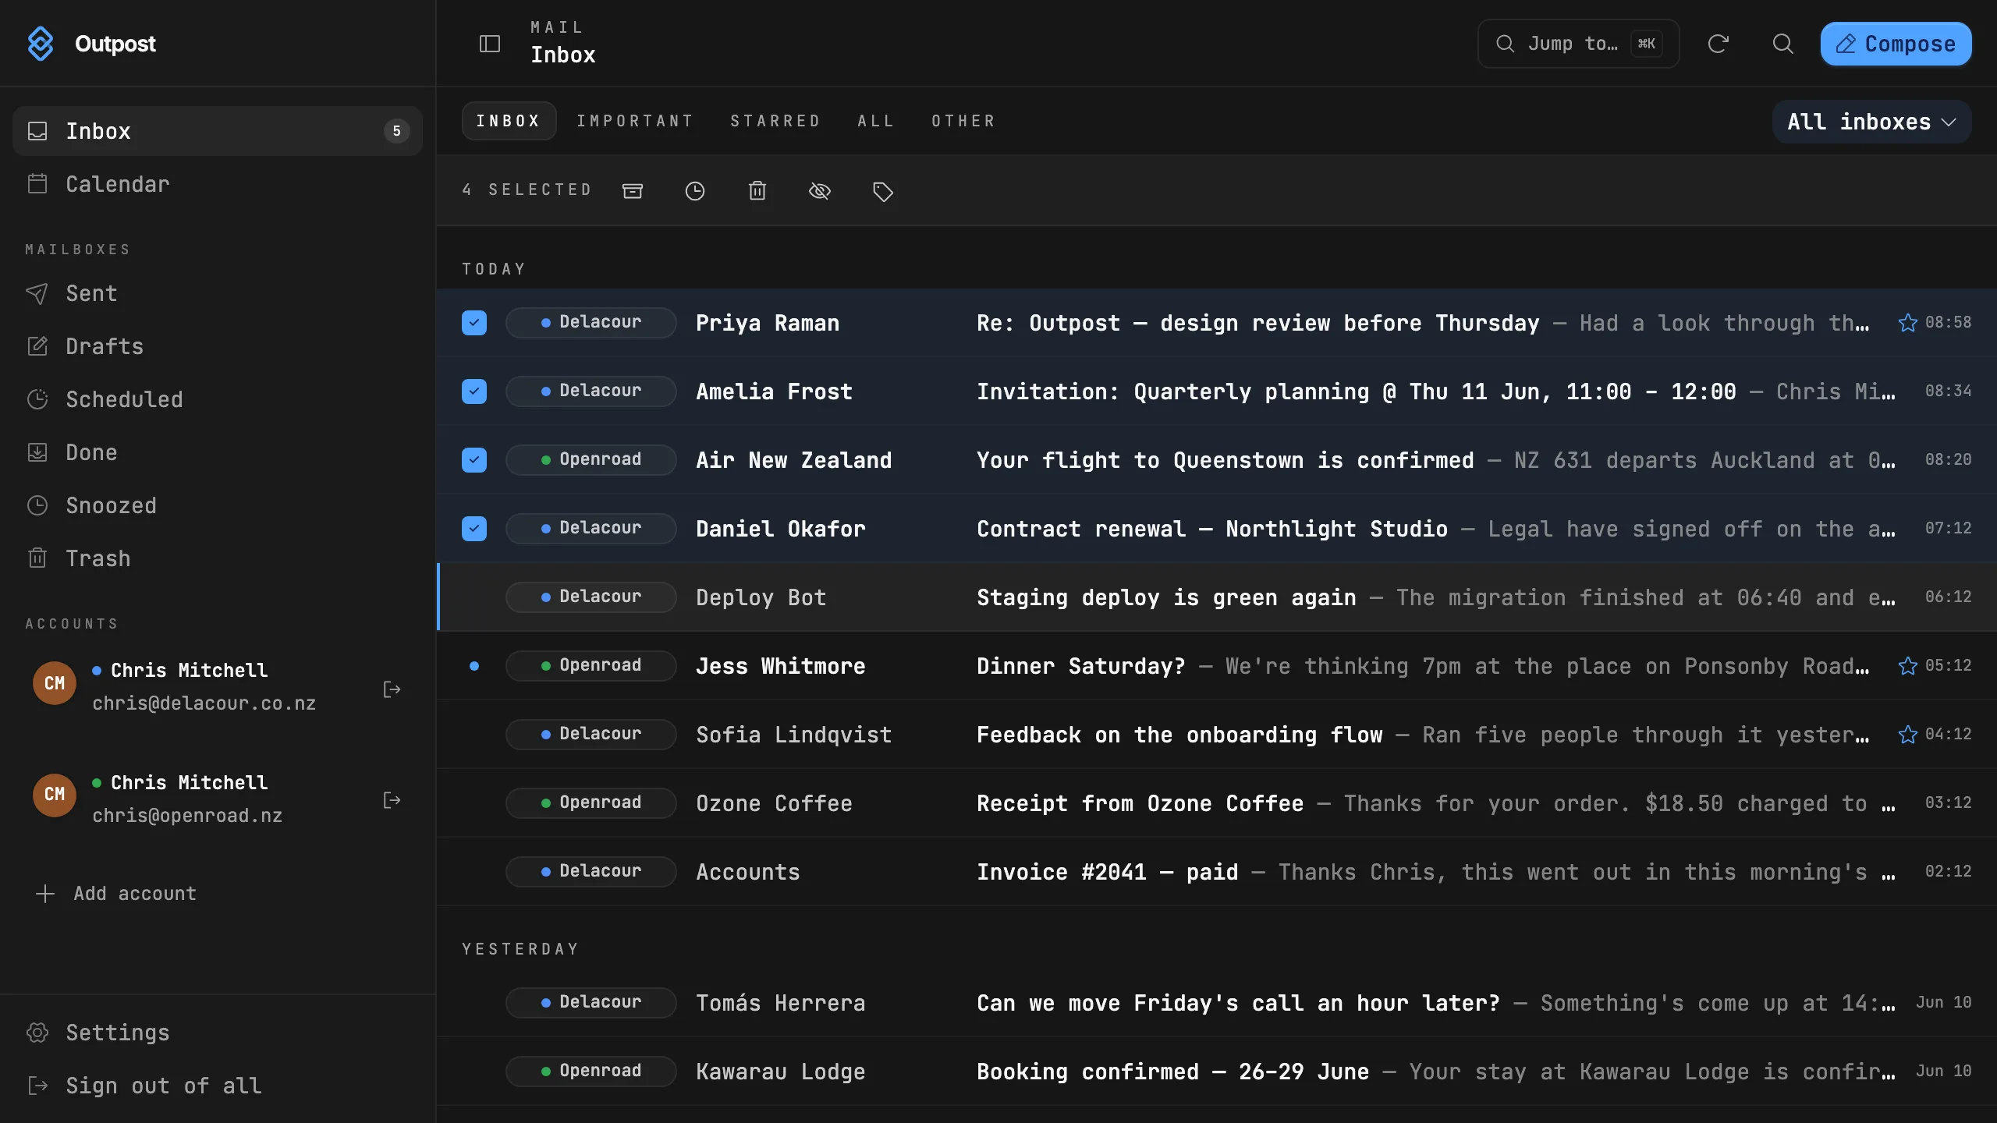This screenshot has width=1997, height=1123.
Task: Sign out of chris@openroad.nz account
Action: 392,800
